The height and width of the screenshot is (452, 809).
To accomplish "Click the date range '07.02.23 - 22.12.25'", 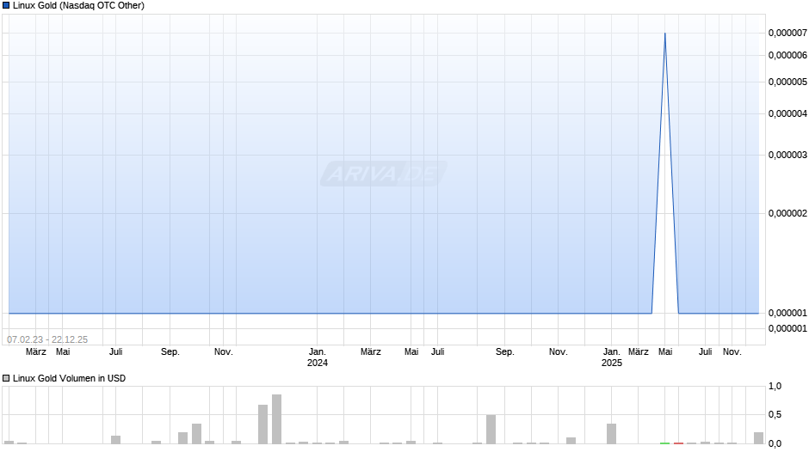I will [x=47, y=339].
